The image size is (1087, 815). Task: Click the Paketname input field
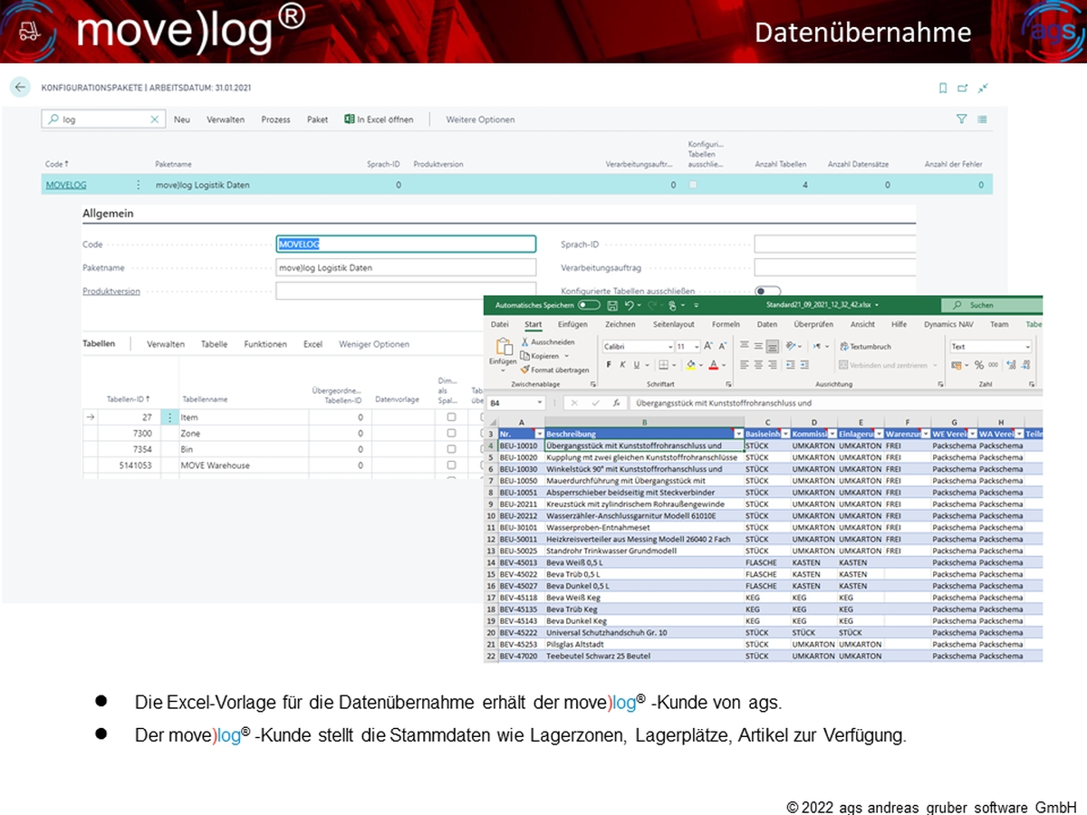click(406, 268)
